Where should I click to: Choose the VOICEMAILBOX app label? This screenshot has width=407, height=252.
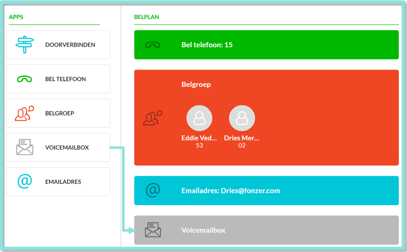click(x=67, y=148)
